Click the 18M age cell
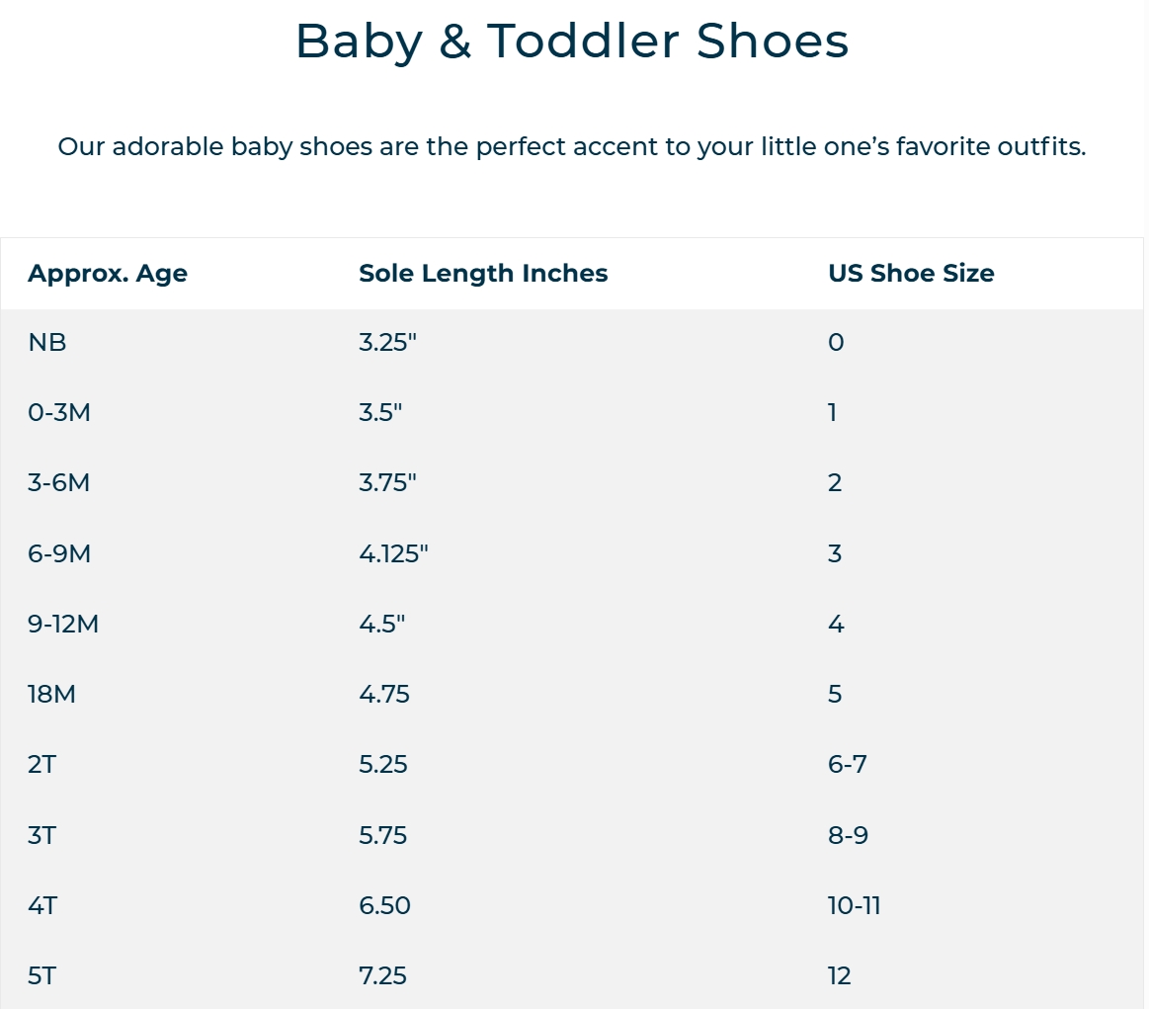The width and height of the screenshot is (1149, 1009). click(52, 694)
